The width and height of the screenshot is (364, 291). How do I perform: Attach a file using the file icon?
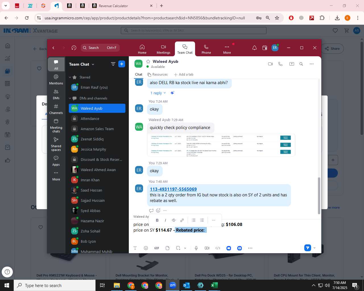pos(167,248)
